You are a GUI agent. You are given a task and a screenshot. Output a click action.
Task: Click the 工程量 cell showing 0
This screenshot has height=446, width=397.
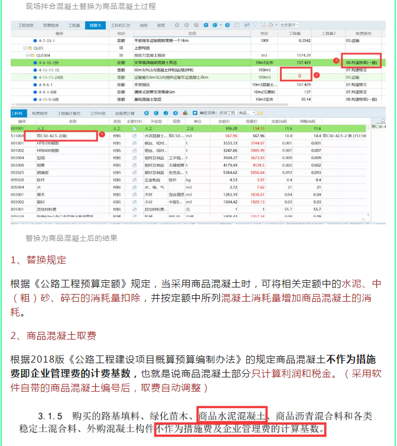(300, 76)
